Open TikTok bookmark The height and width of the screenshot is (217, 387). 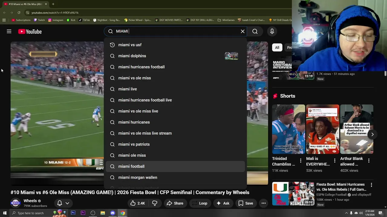pos(84,20)
